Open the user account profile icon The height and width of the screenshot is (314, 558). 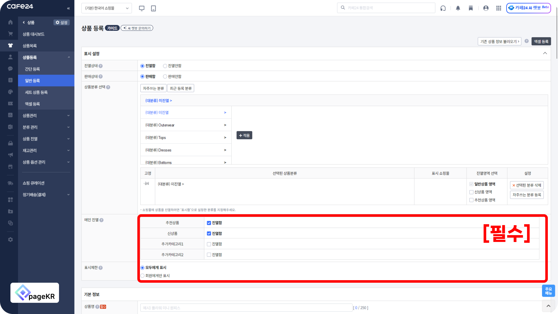(x=486, y=8)
